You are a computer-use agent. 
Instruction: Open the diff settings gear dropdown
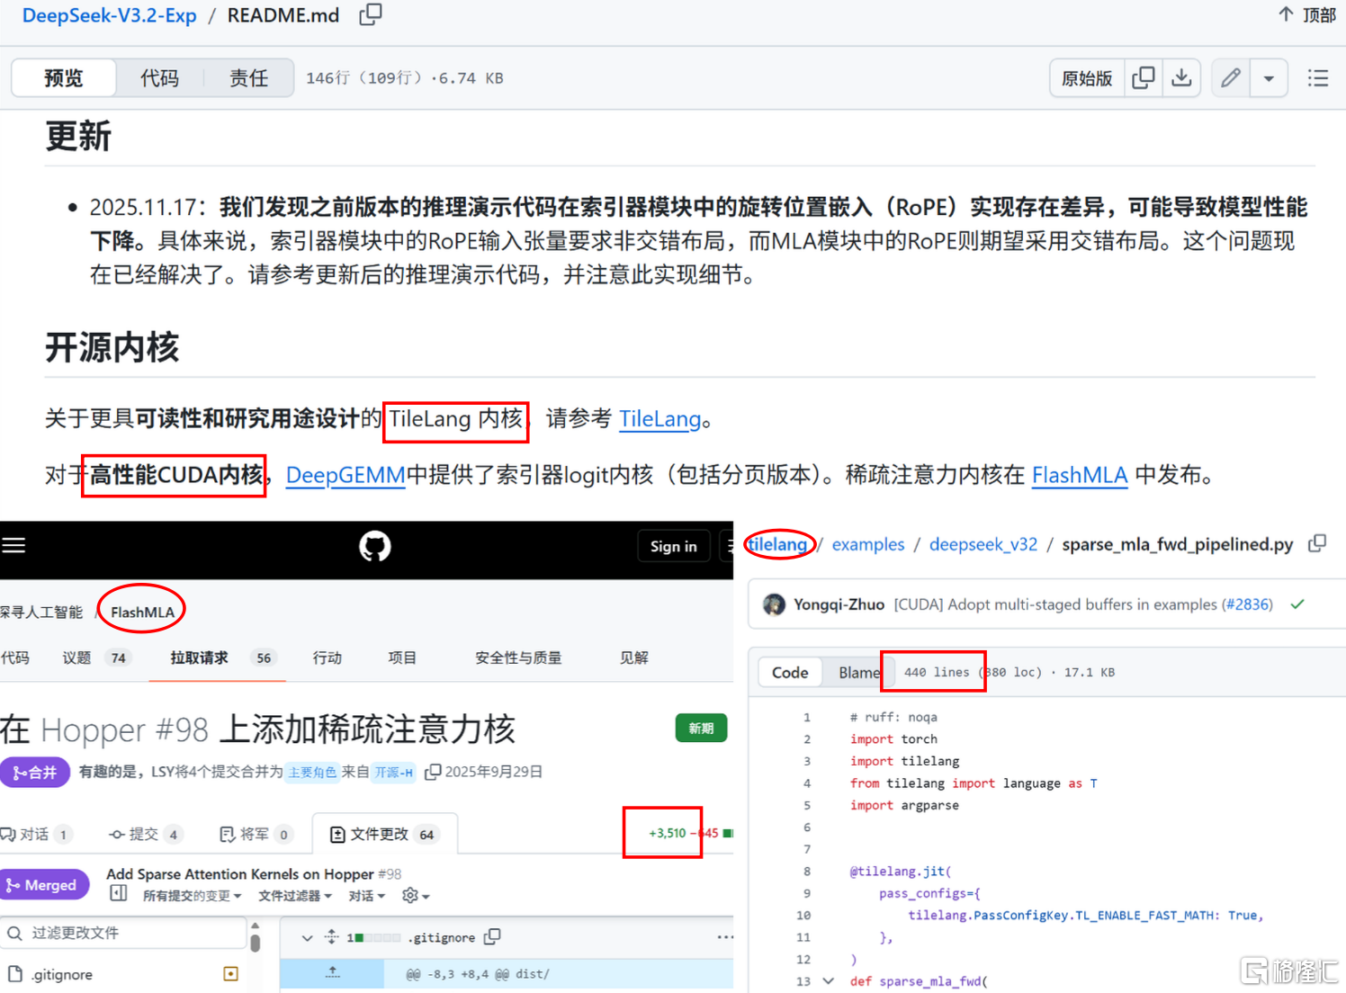416,896
